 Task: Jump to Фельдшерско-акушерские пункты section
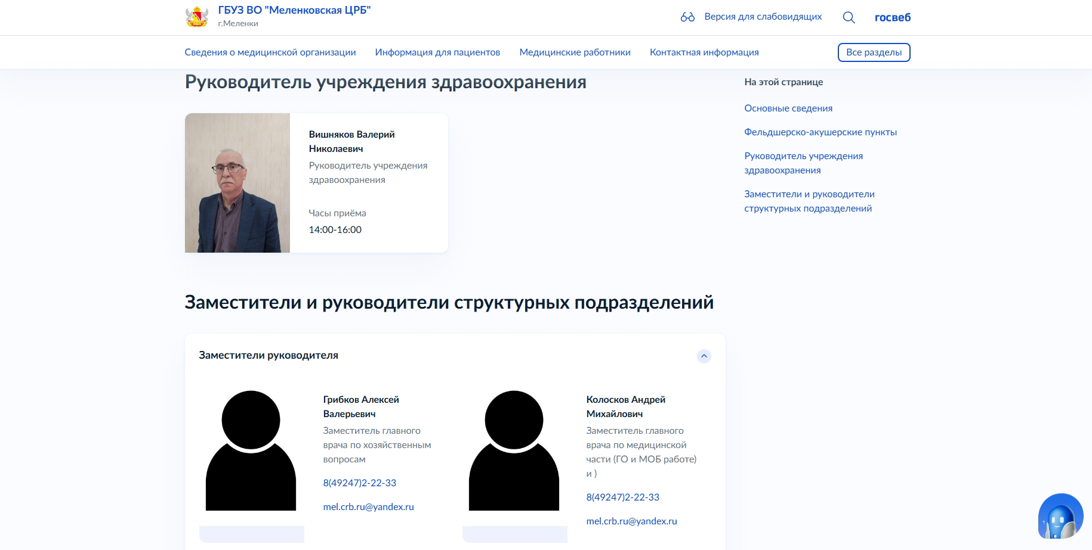(820, 132)
